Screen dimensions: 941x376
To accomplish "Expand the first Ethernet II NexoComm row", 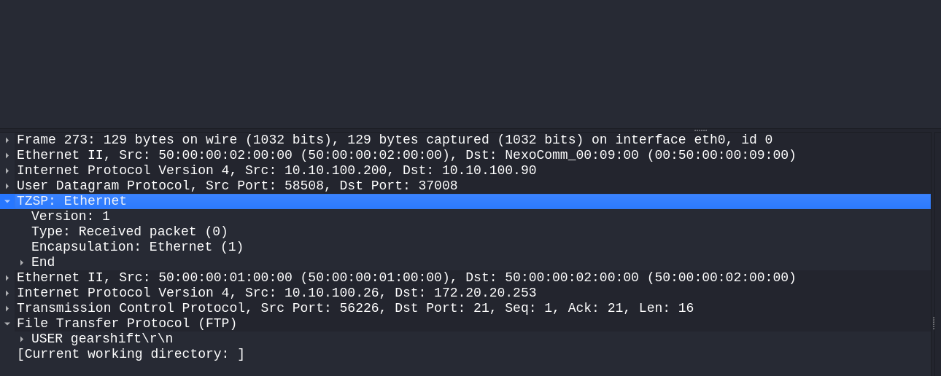I will click(x=7, y=155).
